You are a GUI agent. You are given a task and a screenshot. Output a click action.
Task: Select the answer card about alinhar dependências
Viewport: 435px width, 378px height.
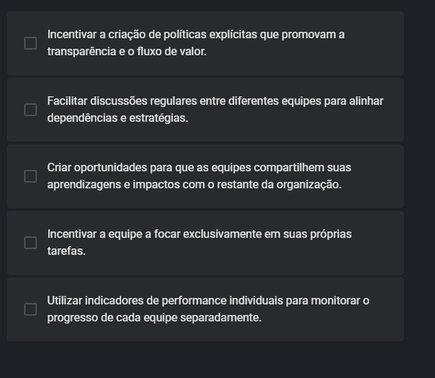click(205, 110)
